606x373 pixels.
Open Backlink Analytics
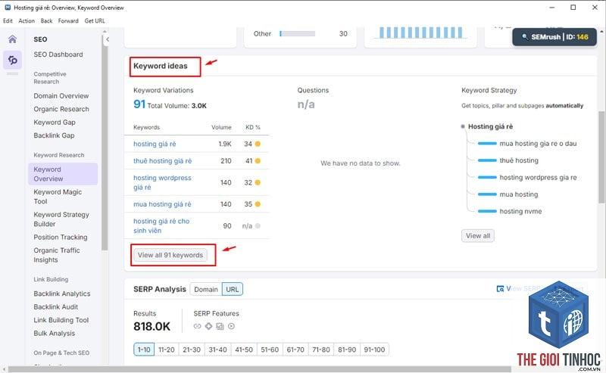(x=62, y=294)
